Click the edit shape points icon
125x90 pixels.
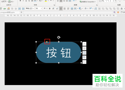coord(96,8)
